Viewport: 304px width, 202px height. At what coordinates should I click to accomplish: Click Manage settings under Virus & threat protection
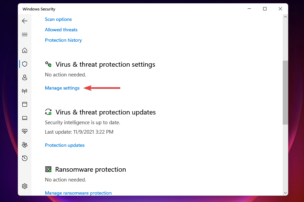[62, 88]
